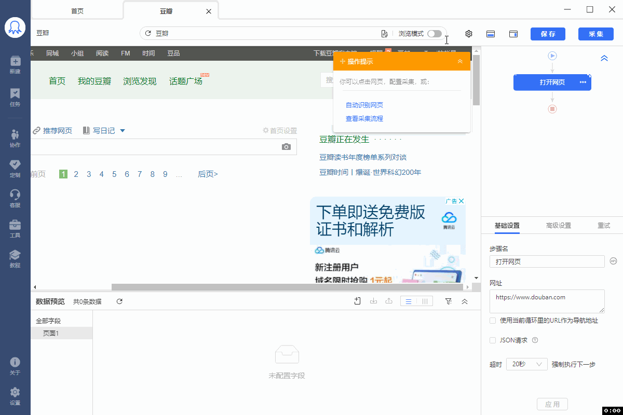Click the side-panel layout icon
Screen dimensions: 623x415
(513, 34)
